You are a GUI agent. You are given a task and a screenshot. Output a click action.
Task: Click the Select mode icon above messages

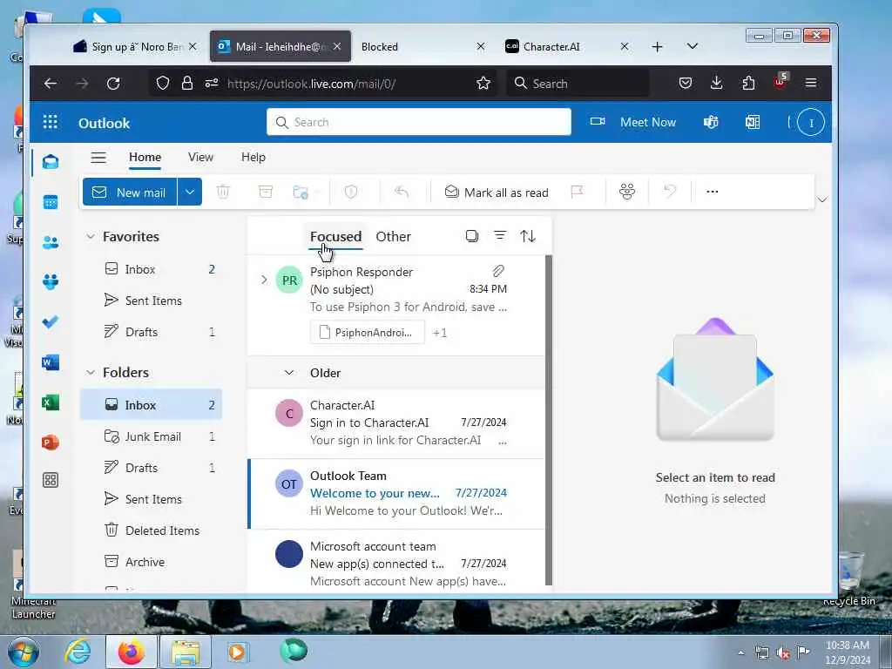pyautogui.click(x=471, y=235)
